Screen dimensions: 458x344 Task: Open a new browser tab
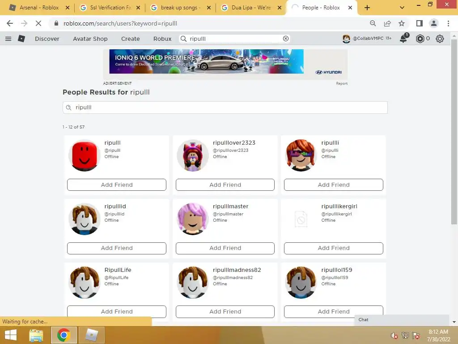coord(367,8)
